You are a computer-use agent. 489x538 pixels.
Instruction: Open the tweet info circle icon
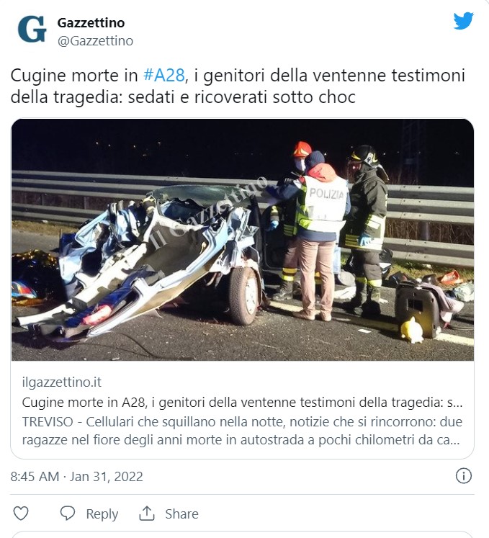463,476
